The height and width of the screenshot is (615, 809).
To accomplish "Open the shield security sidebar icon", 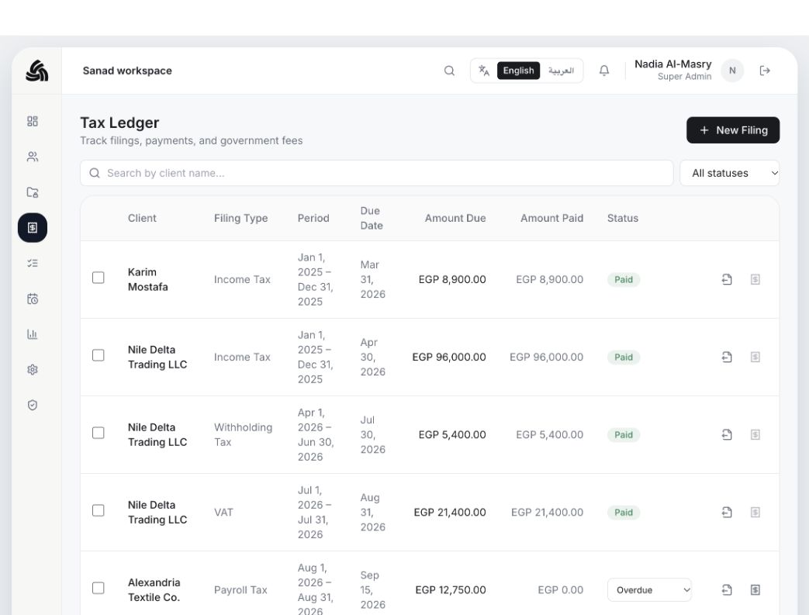I will coord(33,405).
